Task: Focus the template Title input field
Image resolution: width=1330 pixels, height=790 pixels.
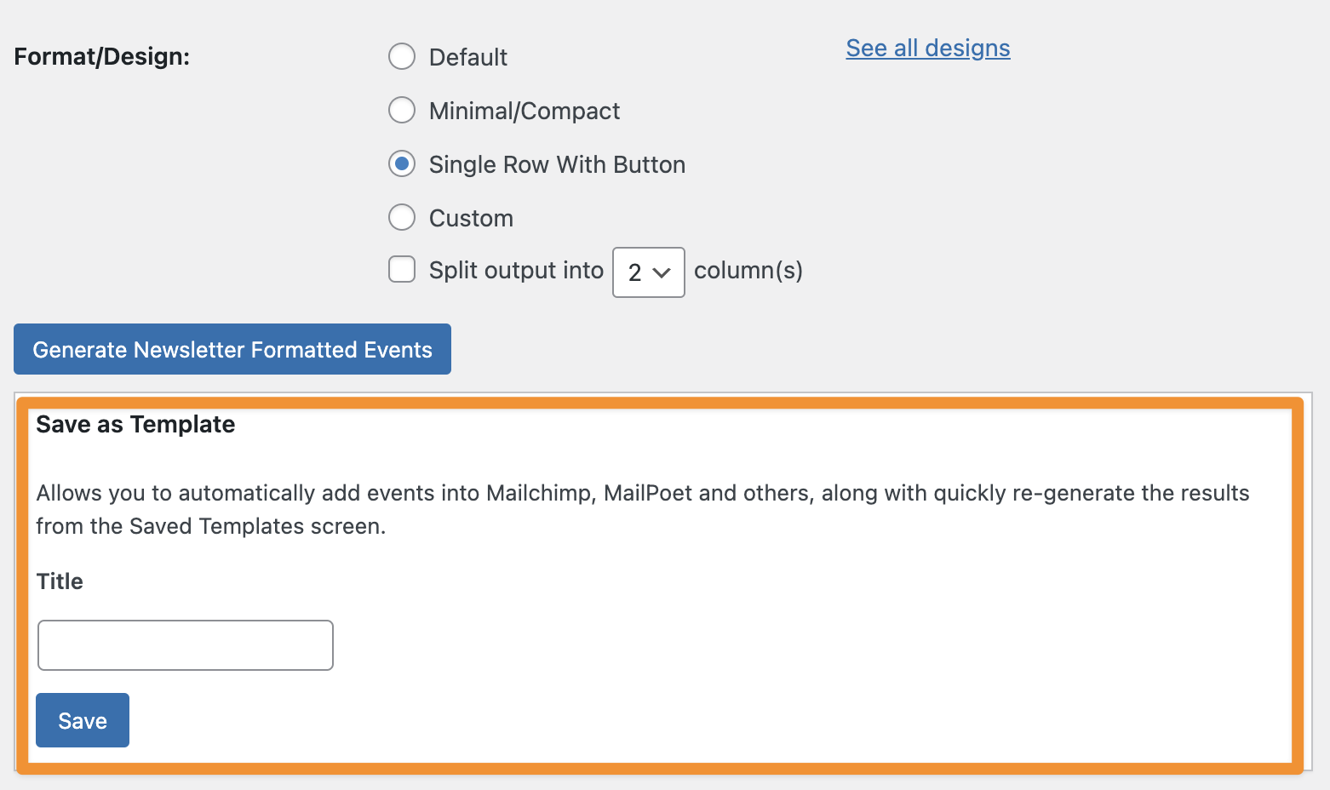Action: [x=186, y=645]
